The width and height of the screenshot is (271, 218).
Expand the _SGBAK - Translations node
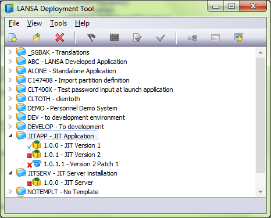pyautogui.click(x=10, y=52)
